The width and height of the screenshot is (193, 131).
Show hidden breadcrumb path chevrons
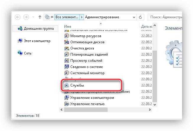(x=52, y=17)
